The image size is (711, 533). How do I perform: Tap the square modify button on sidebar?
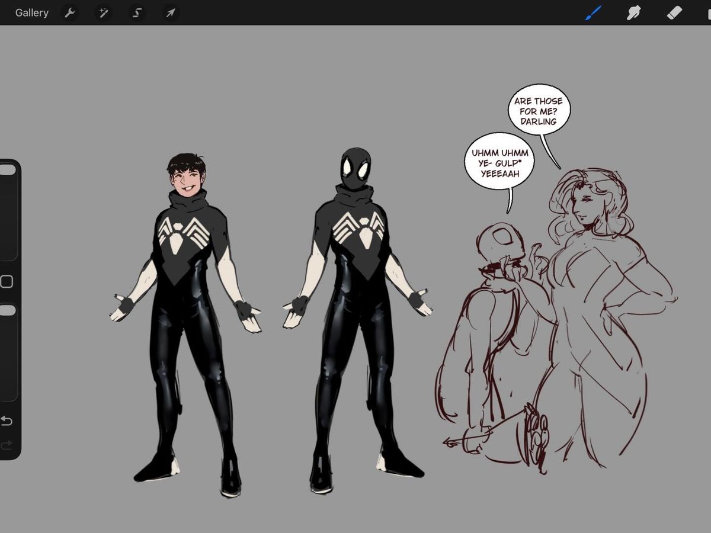click(x=7, y=281)
